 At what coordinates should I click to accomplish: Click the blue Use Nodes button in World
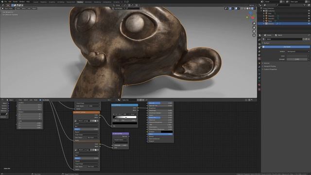[x=287, y=47]
